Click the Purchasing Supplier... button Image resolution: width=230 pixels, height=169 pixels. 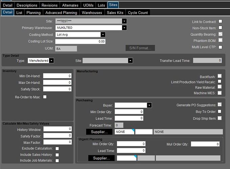pyautogui.click(x=99, y=132)
